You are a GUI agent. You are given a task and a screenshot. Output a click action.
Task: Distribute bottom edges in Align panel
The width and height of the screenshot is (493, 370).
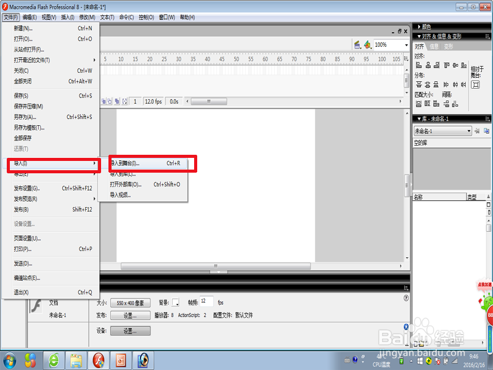436,84
